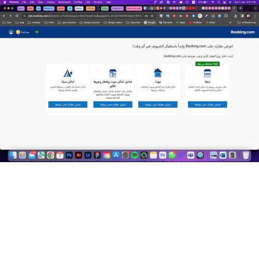
Task: Open the View menu in menu bar
Action: click(40, 2)
